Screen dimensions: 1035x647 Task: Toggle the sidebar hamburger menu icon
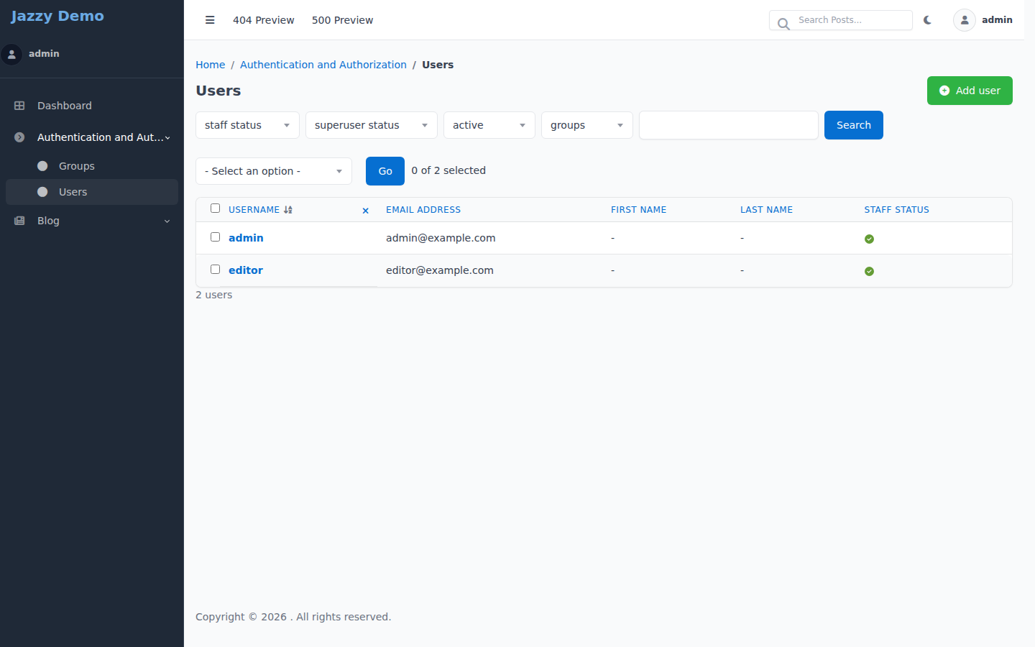click(x=210, y=20)
